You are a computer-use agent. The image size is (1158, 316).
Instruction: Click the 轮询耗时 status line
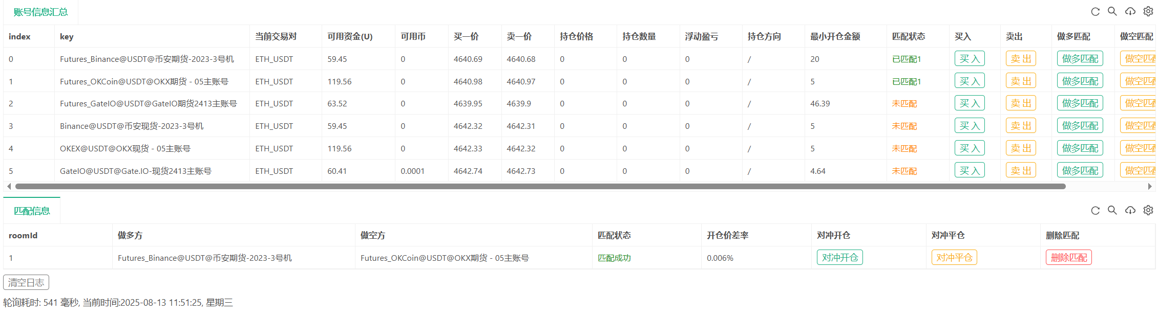[118, 303]
